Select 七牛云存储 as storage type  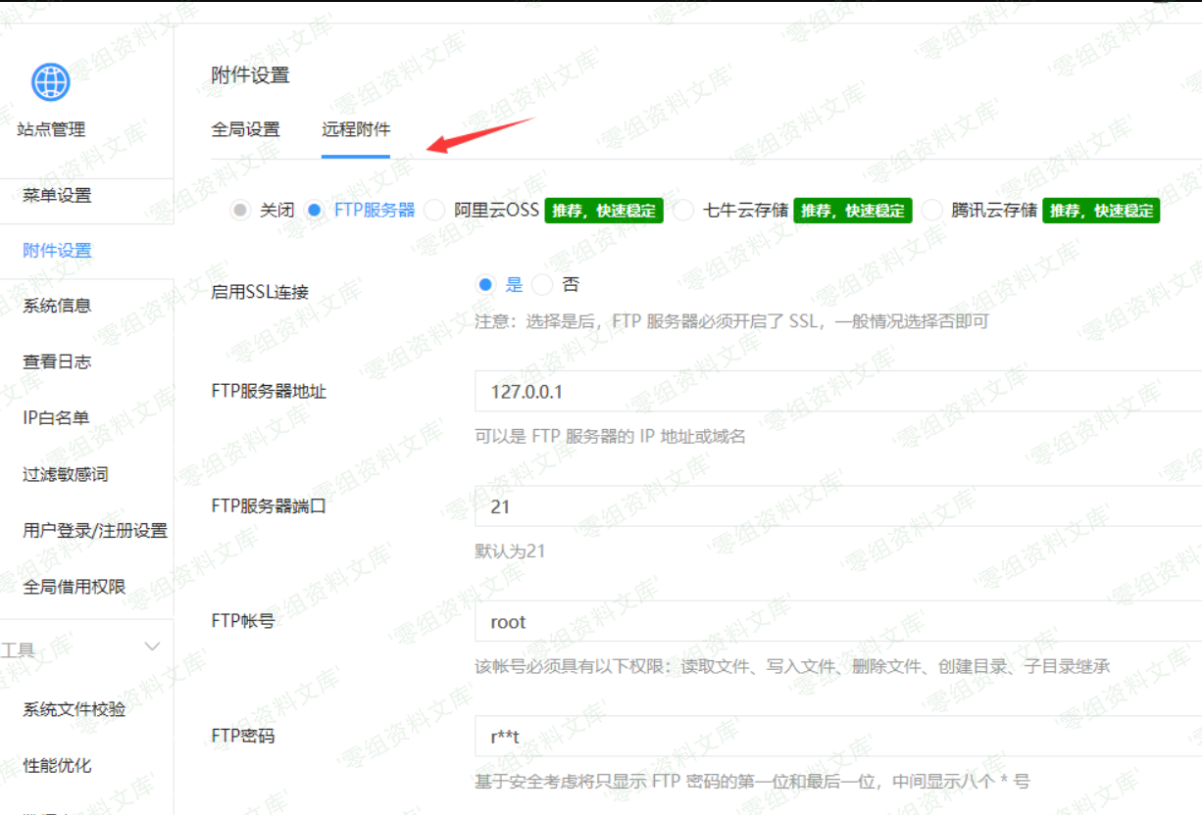coord(683,210)
